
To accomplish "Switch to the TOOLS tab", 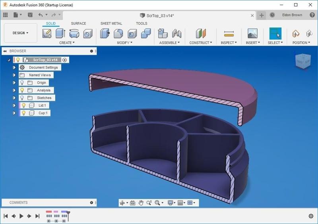I will pos(142,23).
